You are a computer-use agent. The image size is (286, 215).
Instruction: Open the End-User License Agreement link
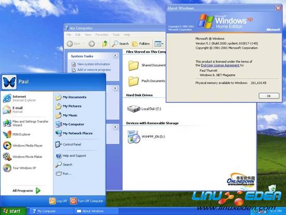click(220, 65)
